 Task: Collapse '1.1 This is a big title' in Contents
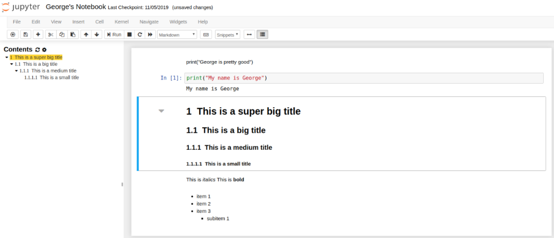[x=12, y=64]
